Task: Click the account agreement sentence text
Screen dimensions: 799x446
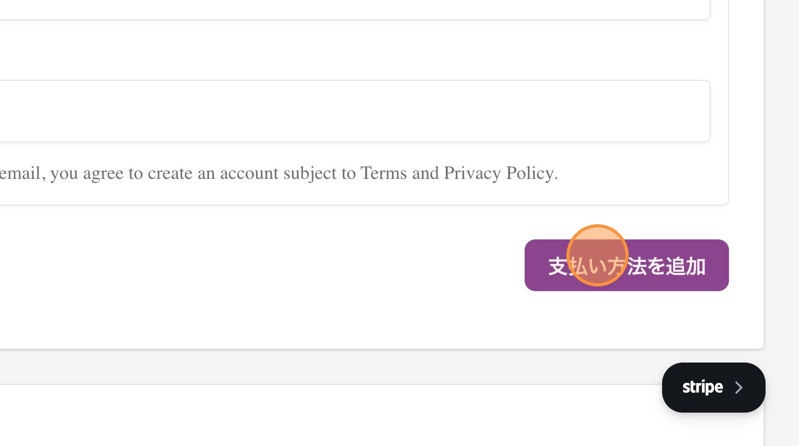Action: tap(277, 173)
